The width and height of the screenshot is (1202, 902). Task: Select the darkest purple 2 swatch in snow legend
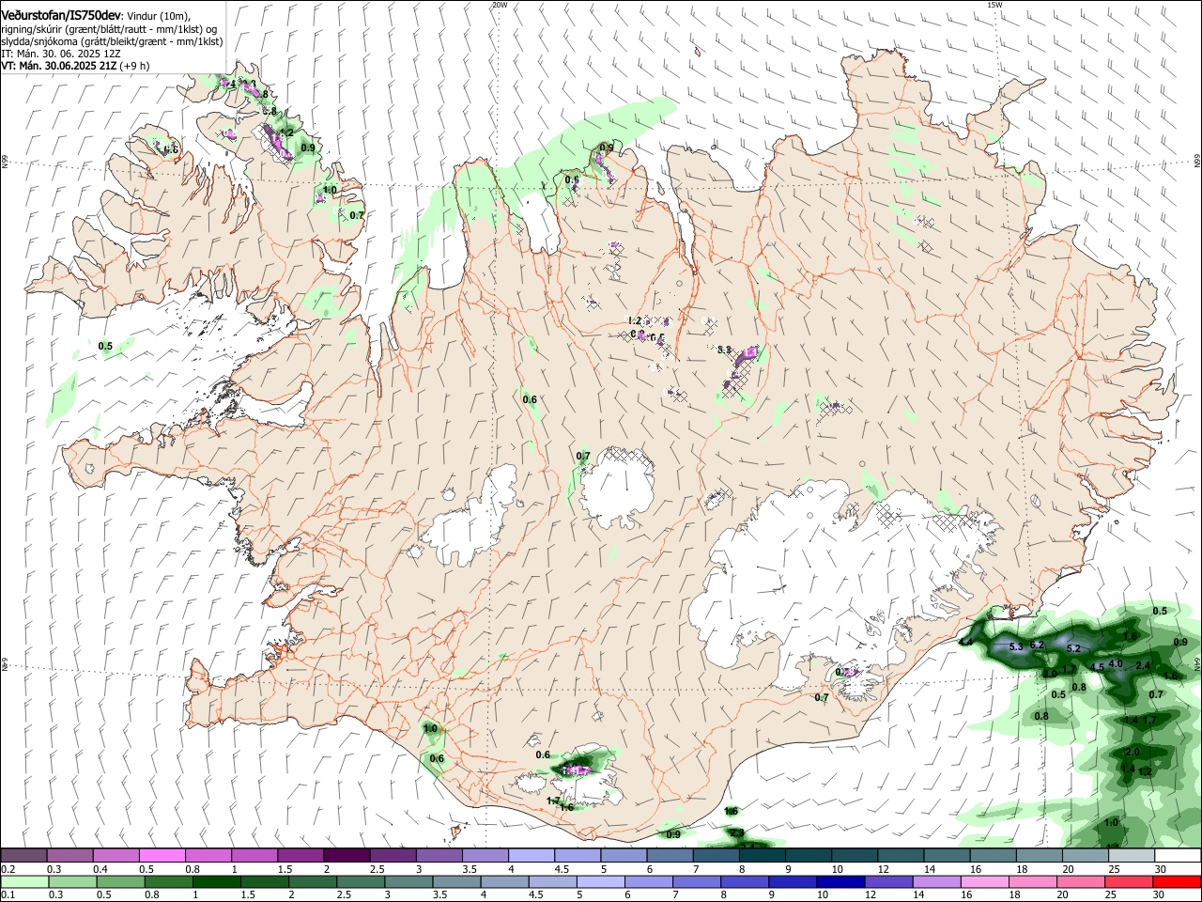[x=346, y=855]
